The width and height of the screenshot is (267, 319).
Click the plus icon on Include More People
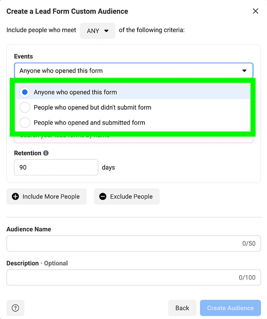[x=16, y=197]
